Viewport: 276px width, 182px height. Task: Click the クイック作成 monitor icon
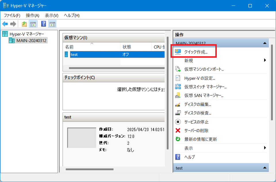[x=178, y=52]
